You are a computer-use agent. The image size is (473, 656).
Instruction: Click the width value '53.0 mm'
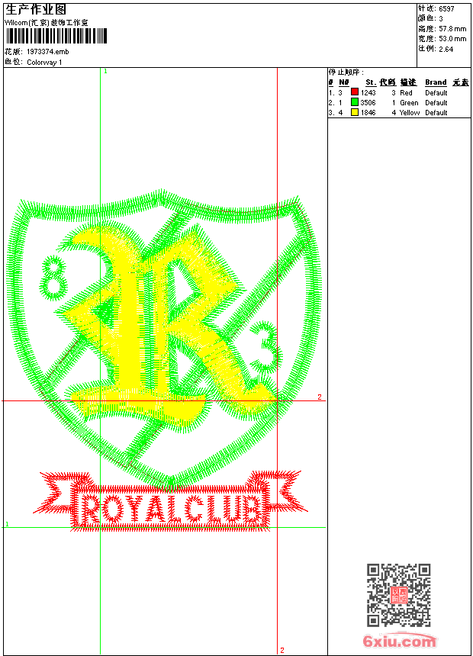452,39
